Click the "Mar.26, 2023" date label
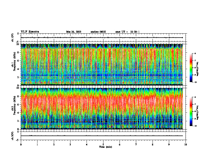This screenshot has width=209, height=162. click(74, 32)
